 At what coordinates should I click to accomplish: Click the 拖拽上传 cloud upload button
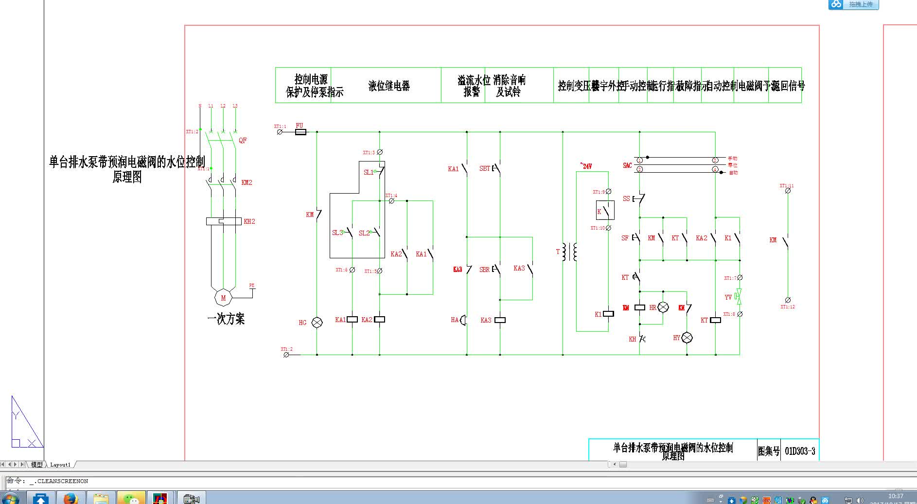[862, 4]
